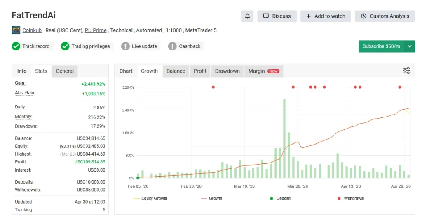Viewport: 422px width, 218px height.
Task: Open the Profit chart tab
Action: [x=200, y=71]
